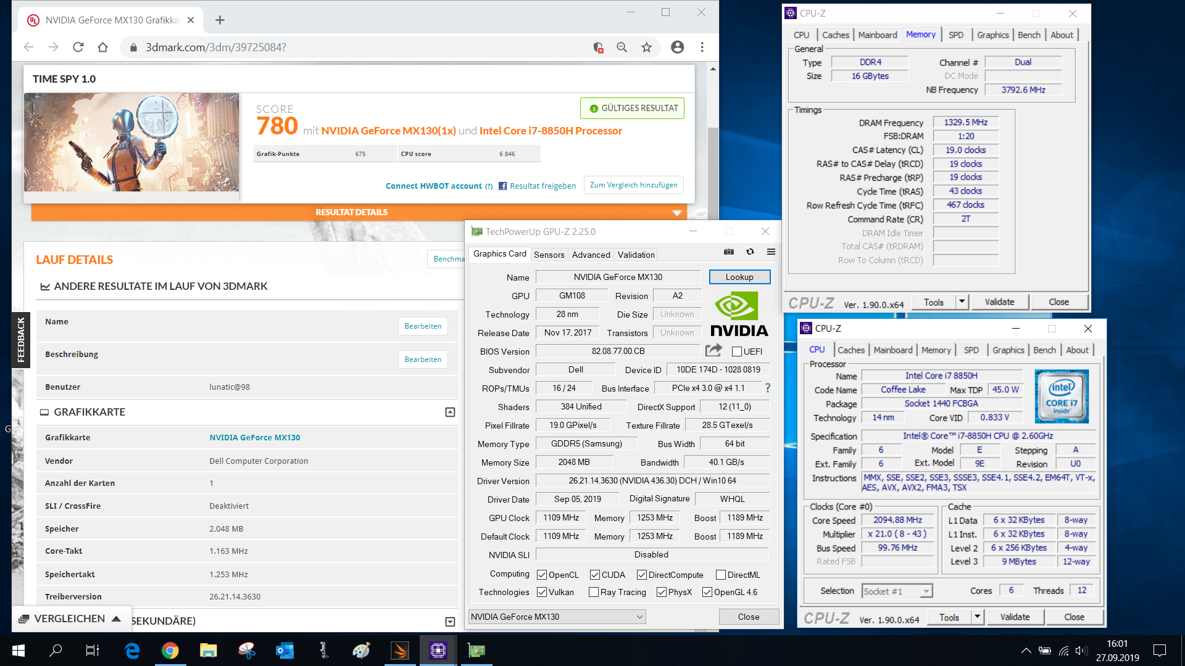Go back in Chrome
1185x666 pixels.
[28, 47]
